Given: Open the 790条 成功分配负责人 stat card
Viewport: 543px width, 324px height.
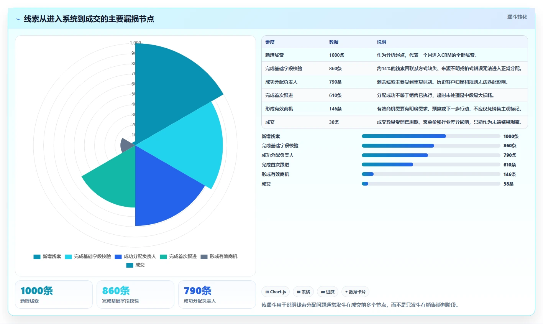Looking at the screenshot, I should (217, 294).
